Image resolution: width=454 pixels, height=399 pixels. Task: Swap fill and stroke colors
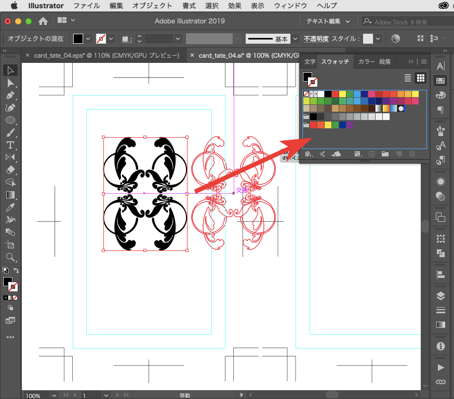tap(16, 270)
